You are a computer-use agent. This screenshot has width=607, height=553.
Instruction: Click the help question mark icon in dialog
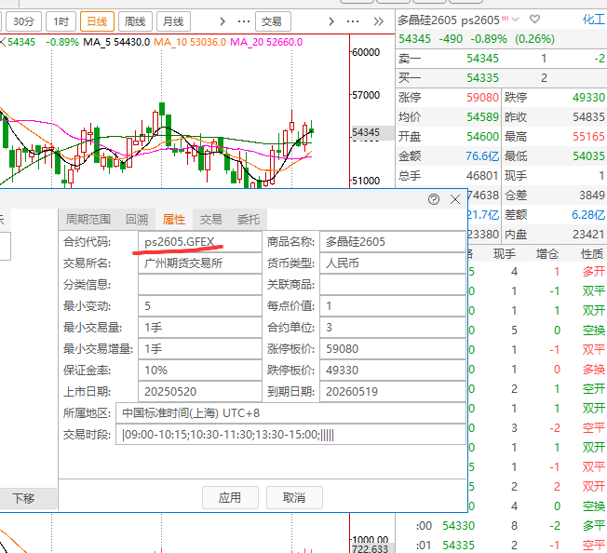[x=434, y=199]
